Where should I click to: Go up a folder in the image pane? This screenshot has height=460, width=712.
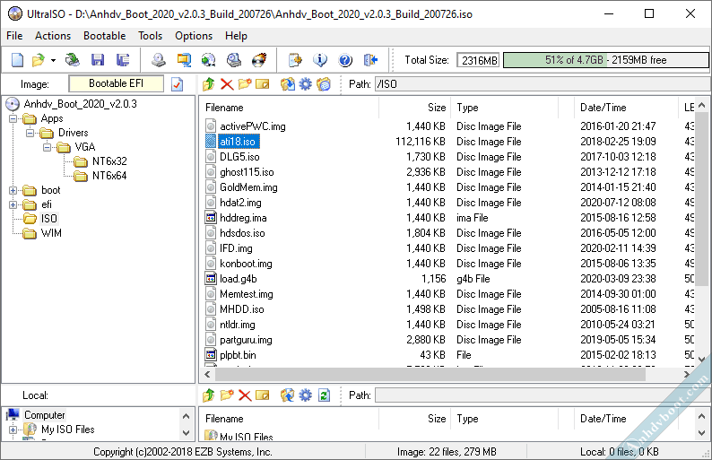pos(208,84)
